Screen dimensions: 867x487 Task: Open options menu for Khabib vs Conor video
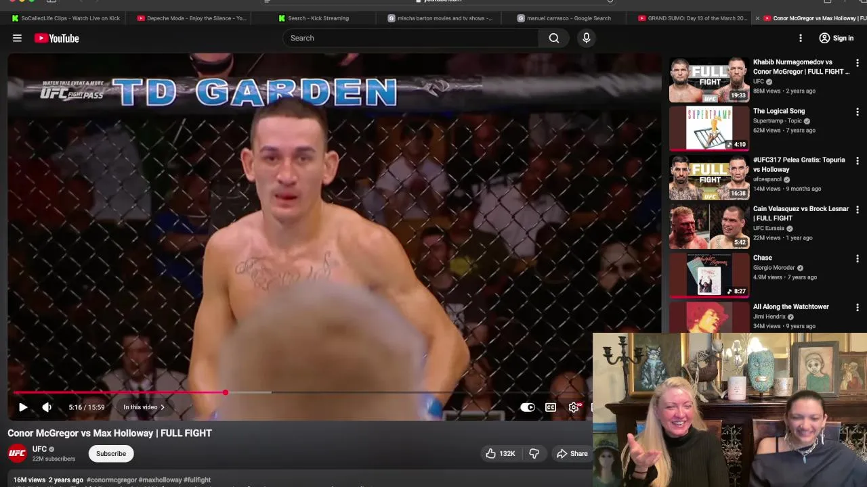click(x=858, y=63)
